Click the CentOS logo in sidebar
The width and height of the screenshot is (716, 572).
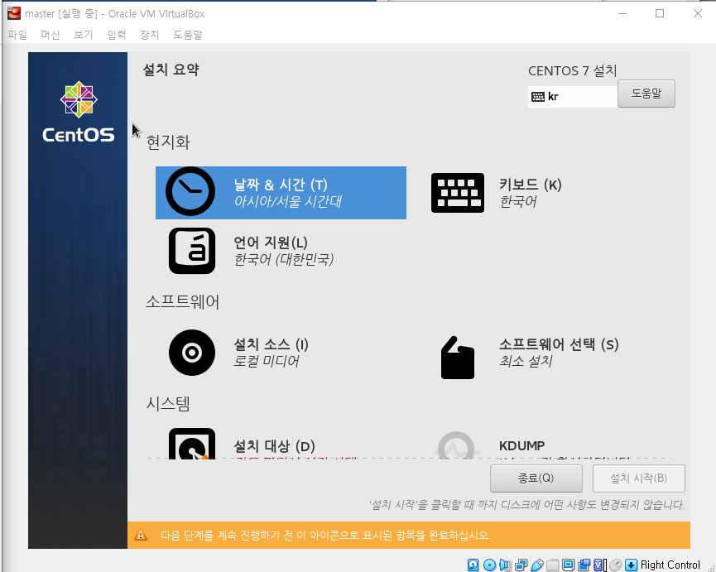[79, 112]
